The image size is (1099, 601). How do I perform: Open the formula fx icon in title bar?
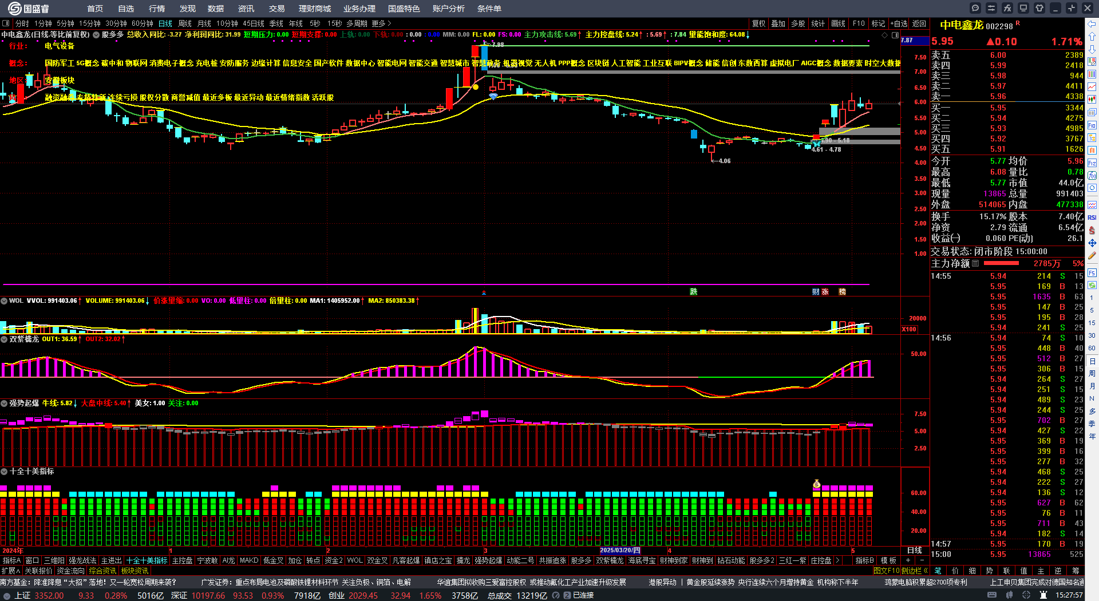coord(1007,8)
